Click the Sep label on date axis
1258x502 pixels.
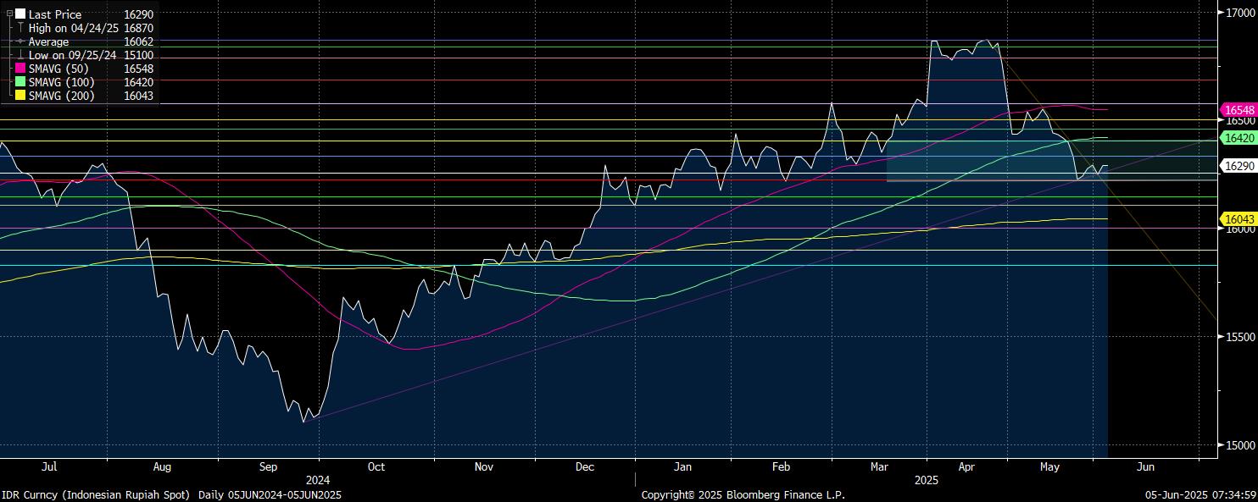coord(268,466)
